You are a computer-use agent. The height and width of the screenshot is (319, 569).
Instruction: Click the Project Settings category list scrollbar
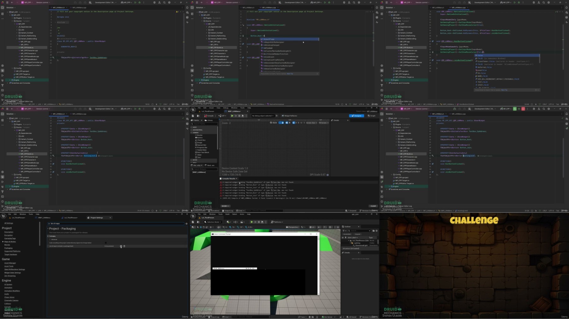(x=40, y=233)
